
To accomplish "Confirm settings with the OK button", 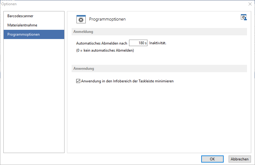I will [212, 159].
